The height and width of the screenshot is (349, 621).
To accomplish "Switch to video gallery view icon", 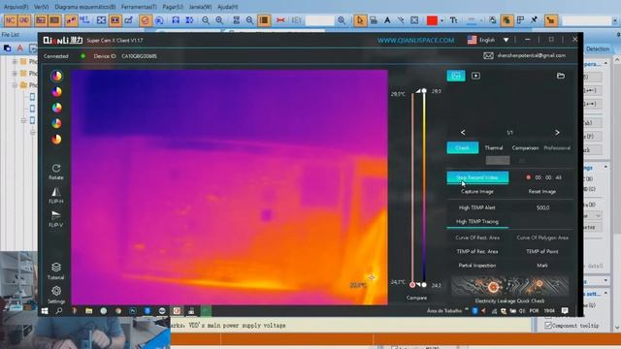I will 475,76.
